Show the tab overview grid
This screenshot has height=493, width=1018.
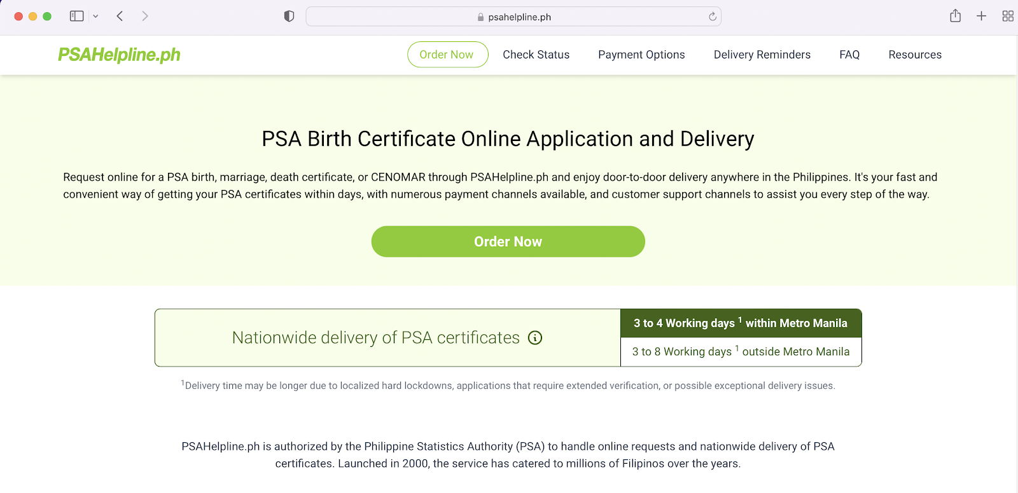point(1008,16)
